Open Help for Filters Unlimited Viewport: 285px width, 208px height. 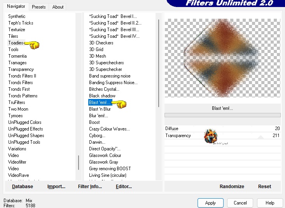[x=270, y=203]
